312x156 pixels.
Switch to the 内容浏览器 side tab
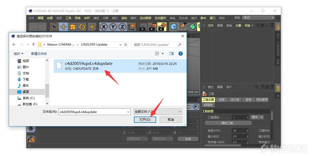pyautogui.click(x=278, y=49)
